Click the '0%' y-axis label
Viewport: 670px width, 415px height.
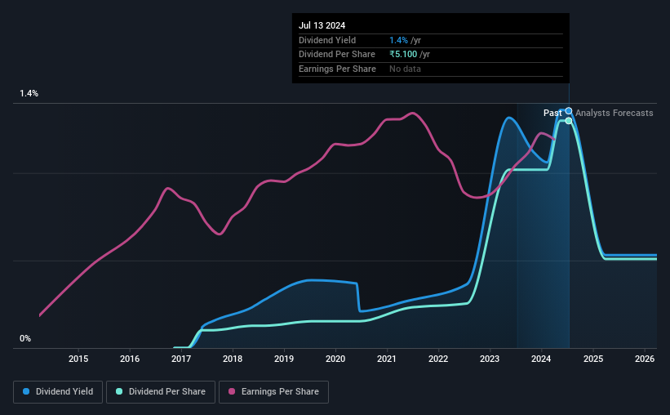tap(25, 338)
